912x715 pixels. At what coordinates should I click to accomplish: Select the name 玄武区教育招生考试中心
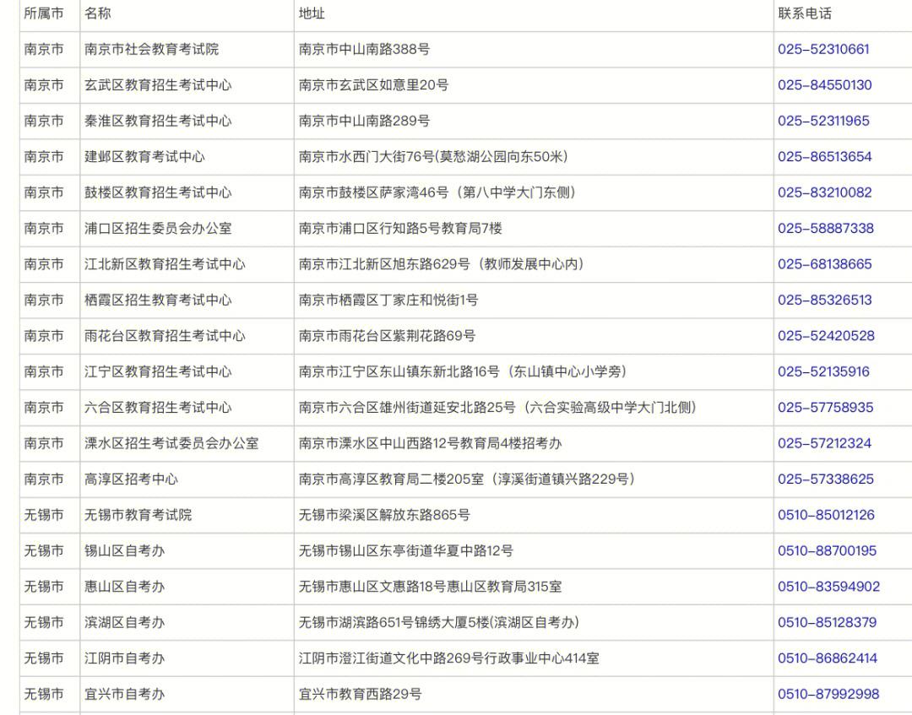point(158,85)
